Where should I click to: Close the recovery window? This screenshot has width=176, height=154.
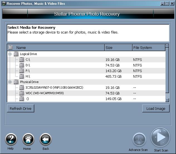point(172,4)
